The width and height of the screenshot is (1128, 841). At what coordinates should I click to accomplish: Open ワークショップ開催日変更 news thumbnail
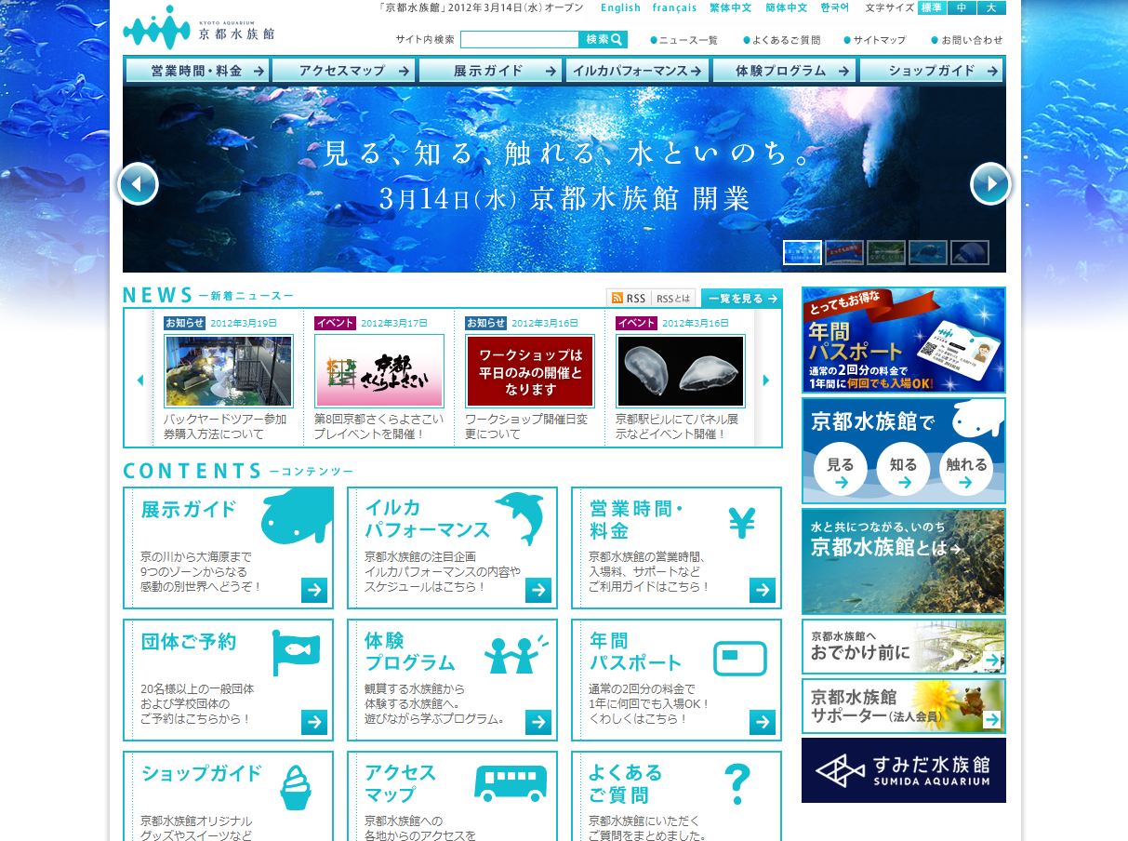pyautogui.click(x=530, y=371)
